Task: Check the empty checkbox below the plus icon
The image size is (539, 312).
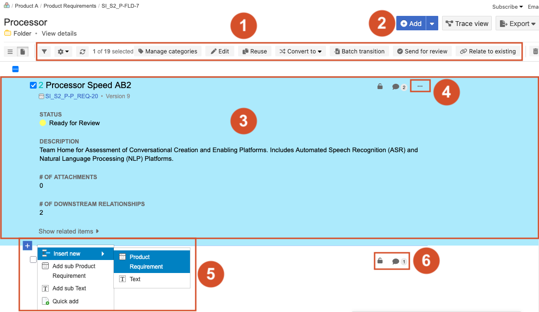Action: pos(33,260)
